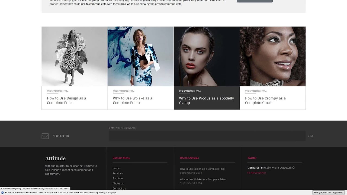
Task: Click the 8th September date on Wolske card
Action: (124, 91)
